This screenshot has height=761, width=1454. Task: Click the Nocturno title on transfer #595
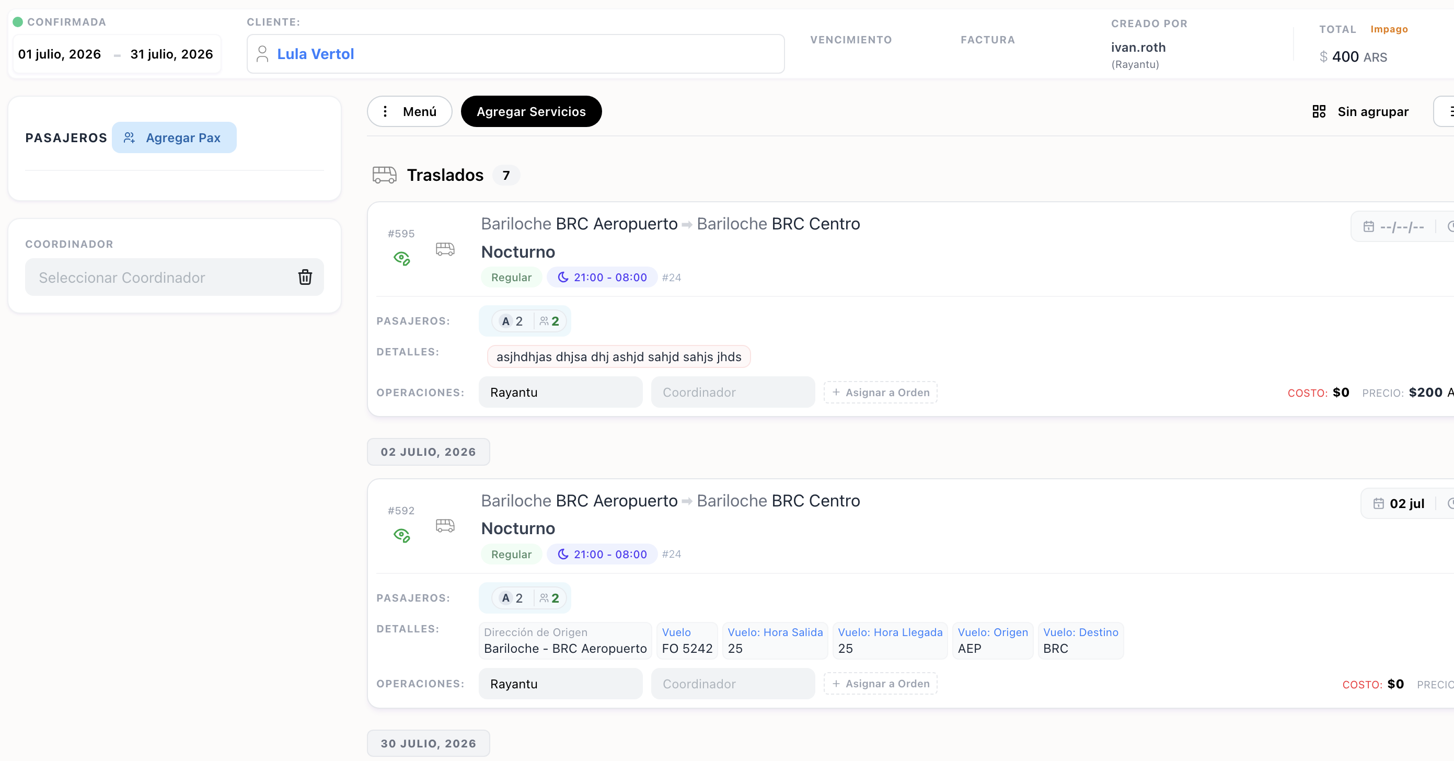[x=517, y=252]
